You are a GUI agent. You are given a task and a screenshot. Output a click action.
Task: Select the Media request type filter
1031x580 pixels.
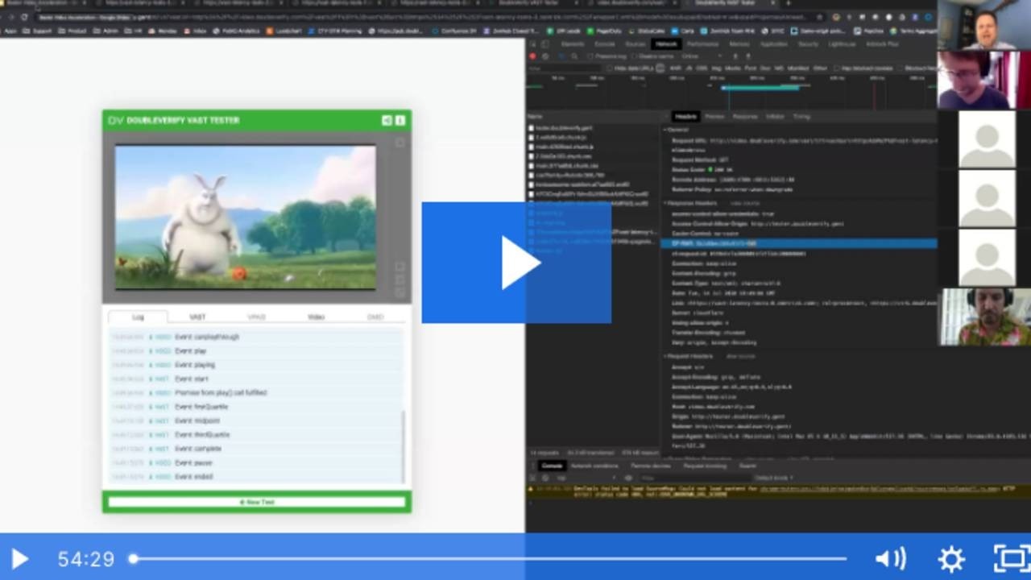735,68
